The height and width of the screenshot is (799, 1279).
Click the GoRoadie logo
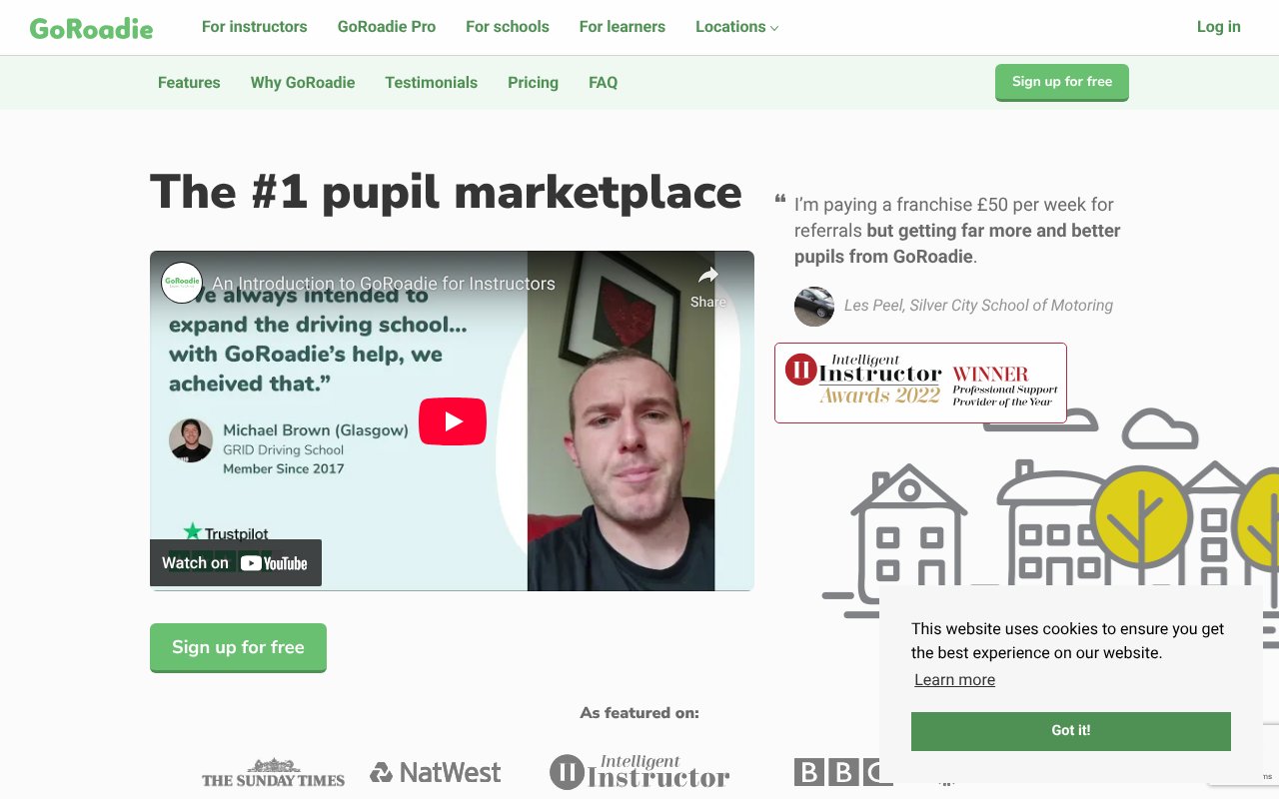[91, 28]
